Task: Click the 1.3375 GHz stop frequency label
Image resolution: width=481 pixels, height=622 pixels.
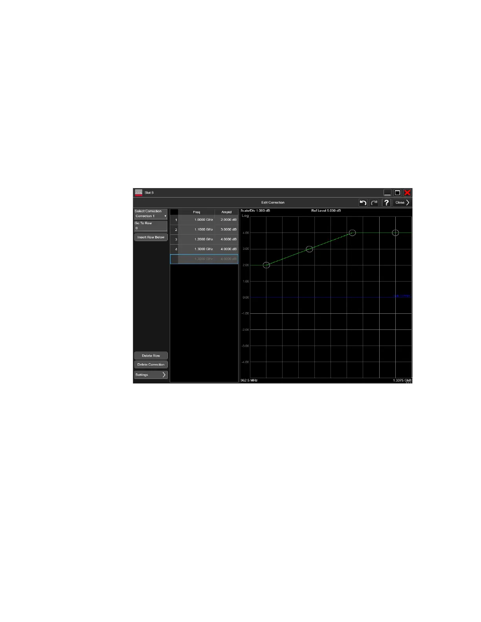Action: point(402,381)
